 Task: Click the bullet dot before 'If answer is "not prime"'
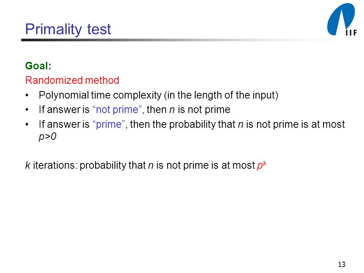click(x=27, y=110)
